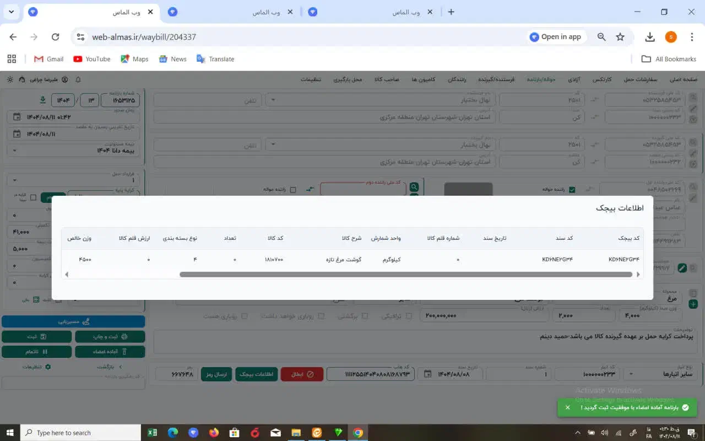Go to صفحه اصلی menu
The image size is (705, 441).
coord(684,79)
